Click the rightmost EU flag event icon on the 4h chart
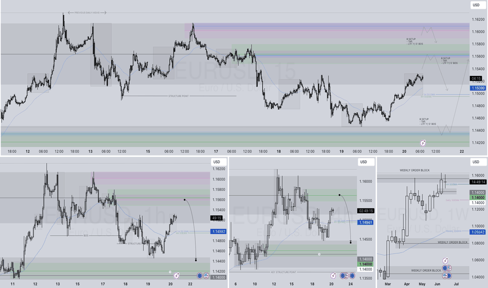Image resolution: width=488 pixels, height=288 pixels. 352,275
